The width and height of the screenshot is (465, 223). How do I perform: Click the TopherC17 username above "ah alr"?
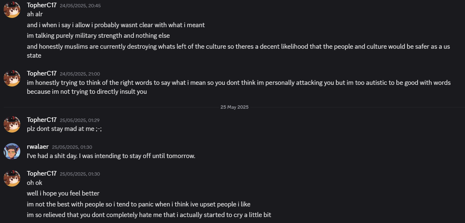pyautogui.click(x=41, y=5)
